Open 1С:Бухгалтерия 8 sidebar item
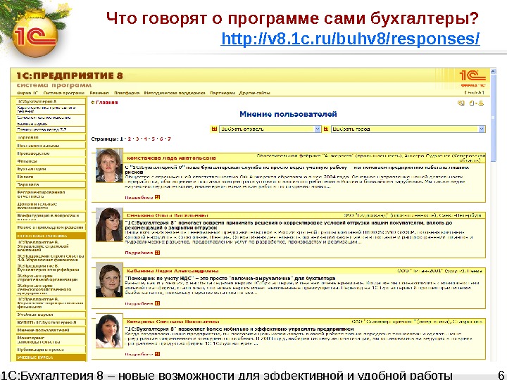 [51, 101]
